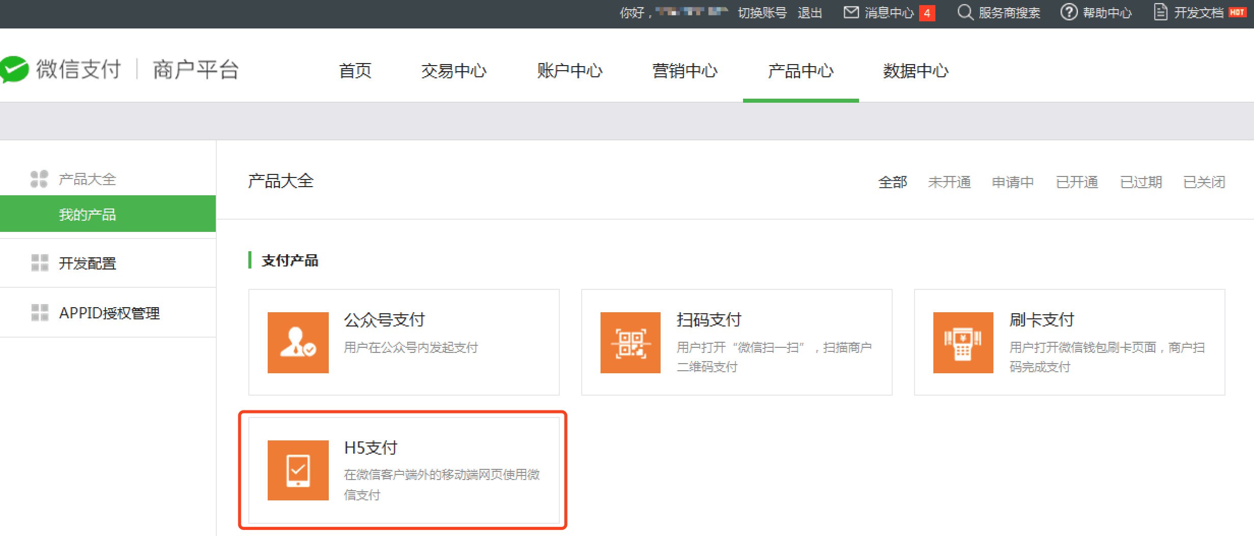
Task: Filter products by 已关闭
Action: 1204,182
